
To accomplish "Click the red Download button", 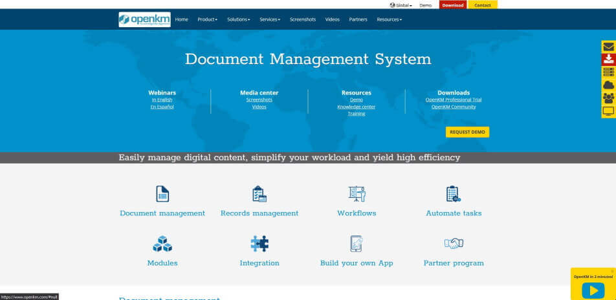I will (x=453, y=5).
